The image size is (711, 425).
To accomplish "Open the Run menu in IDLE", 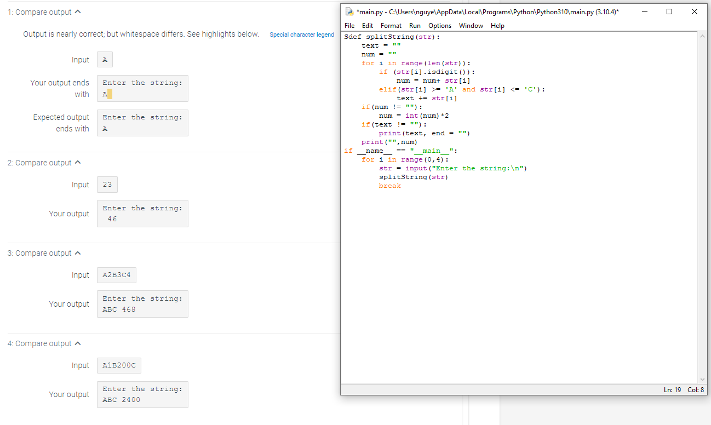I will pyautogui.click(x=415, y=25).
